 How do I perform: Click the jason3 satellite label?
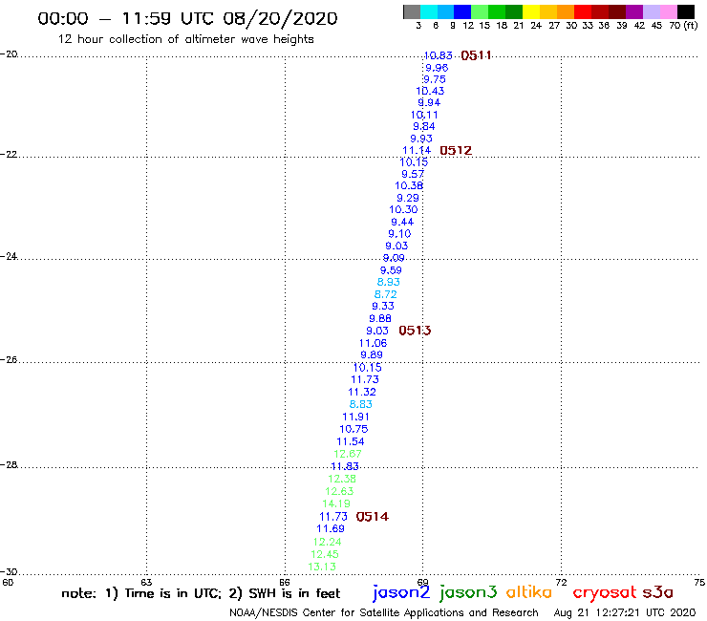pyautogui.click(x=468, y=592)
